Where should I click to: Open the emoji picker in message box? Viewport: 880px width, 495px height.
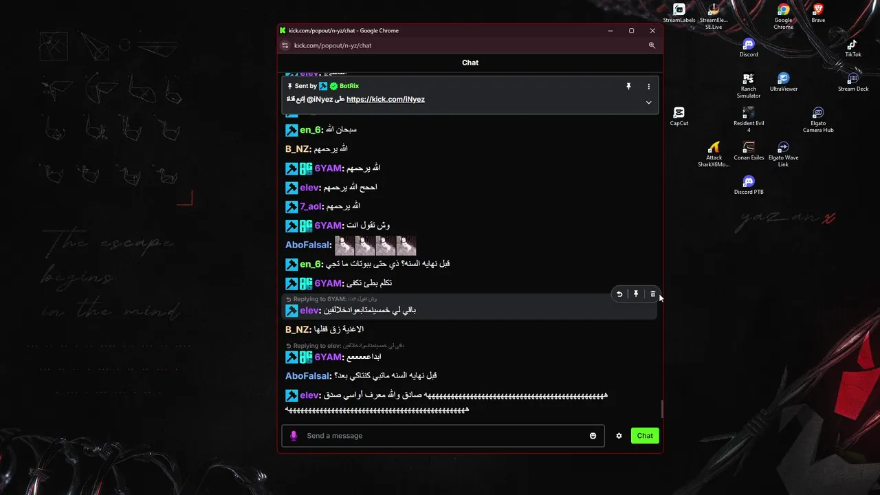pyautogui.click(x=593, y=436)
